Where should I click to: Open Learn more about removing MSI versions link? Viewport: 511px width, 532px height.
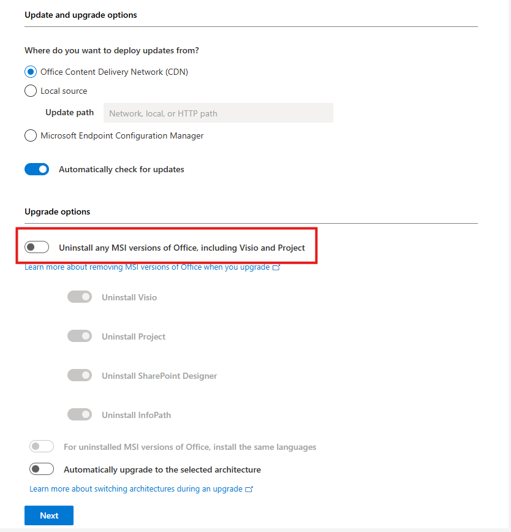point(147,267)
